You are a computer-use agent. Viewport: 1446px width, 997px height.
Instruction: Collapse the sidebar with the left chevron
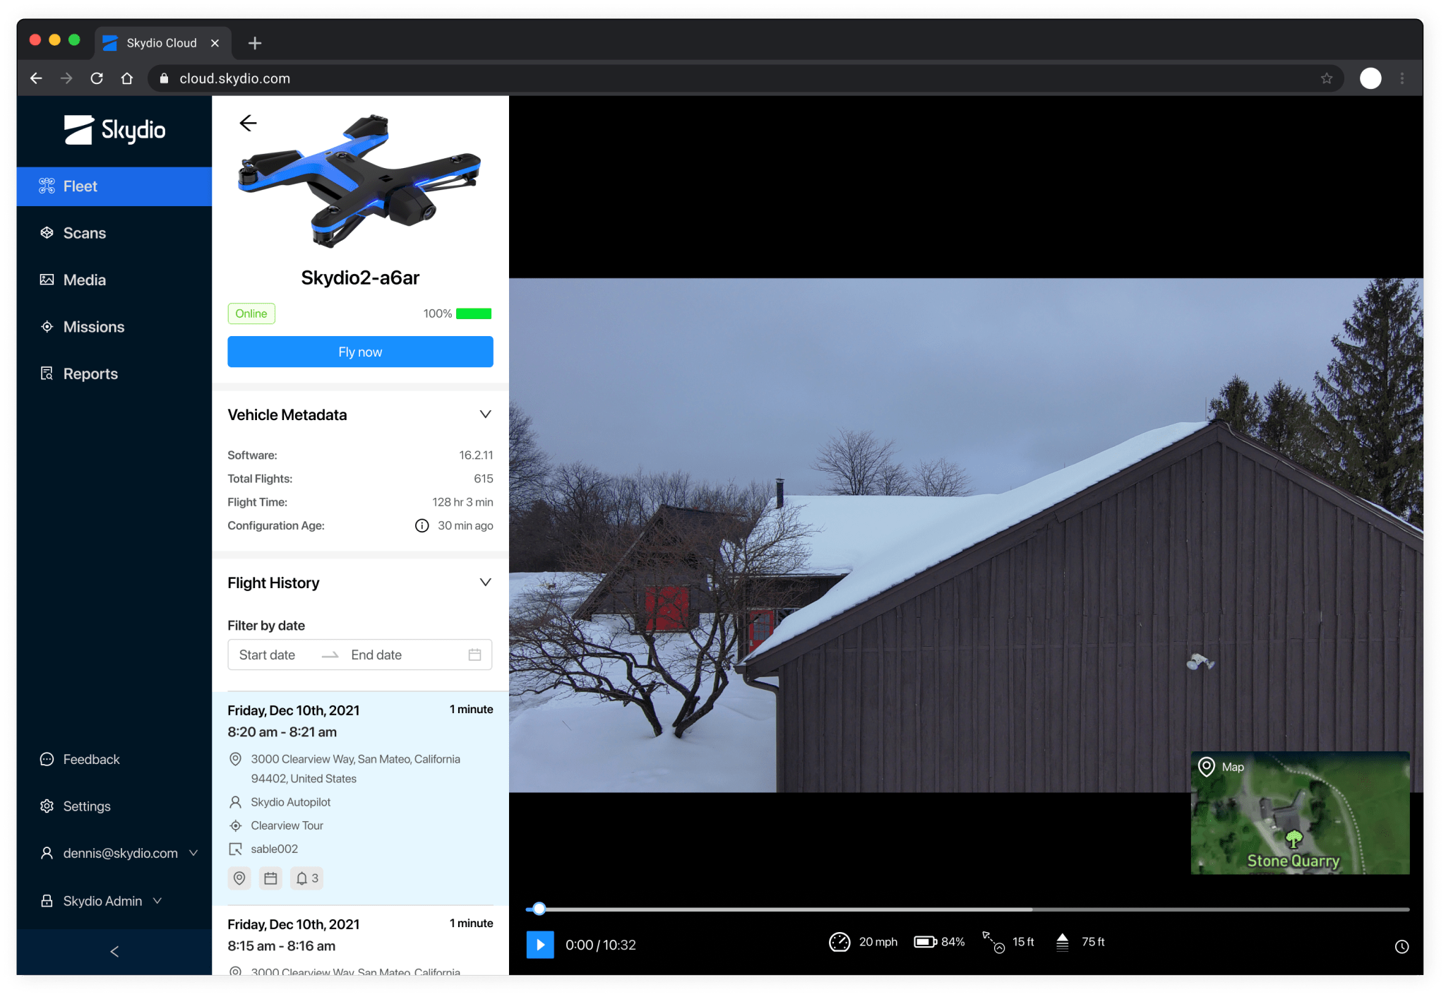114,952
